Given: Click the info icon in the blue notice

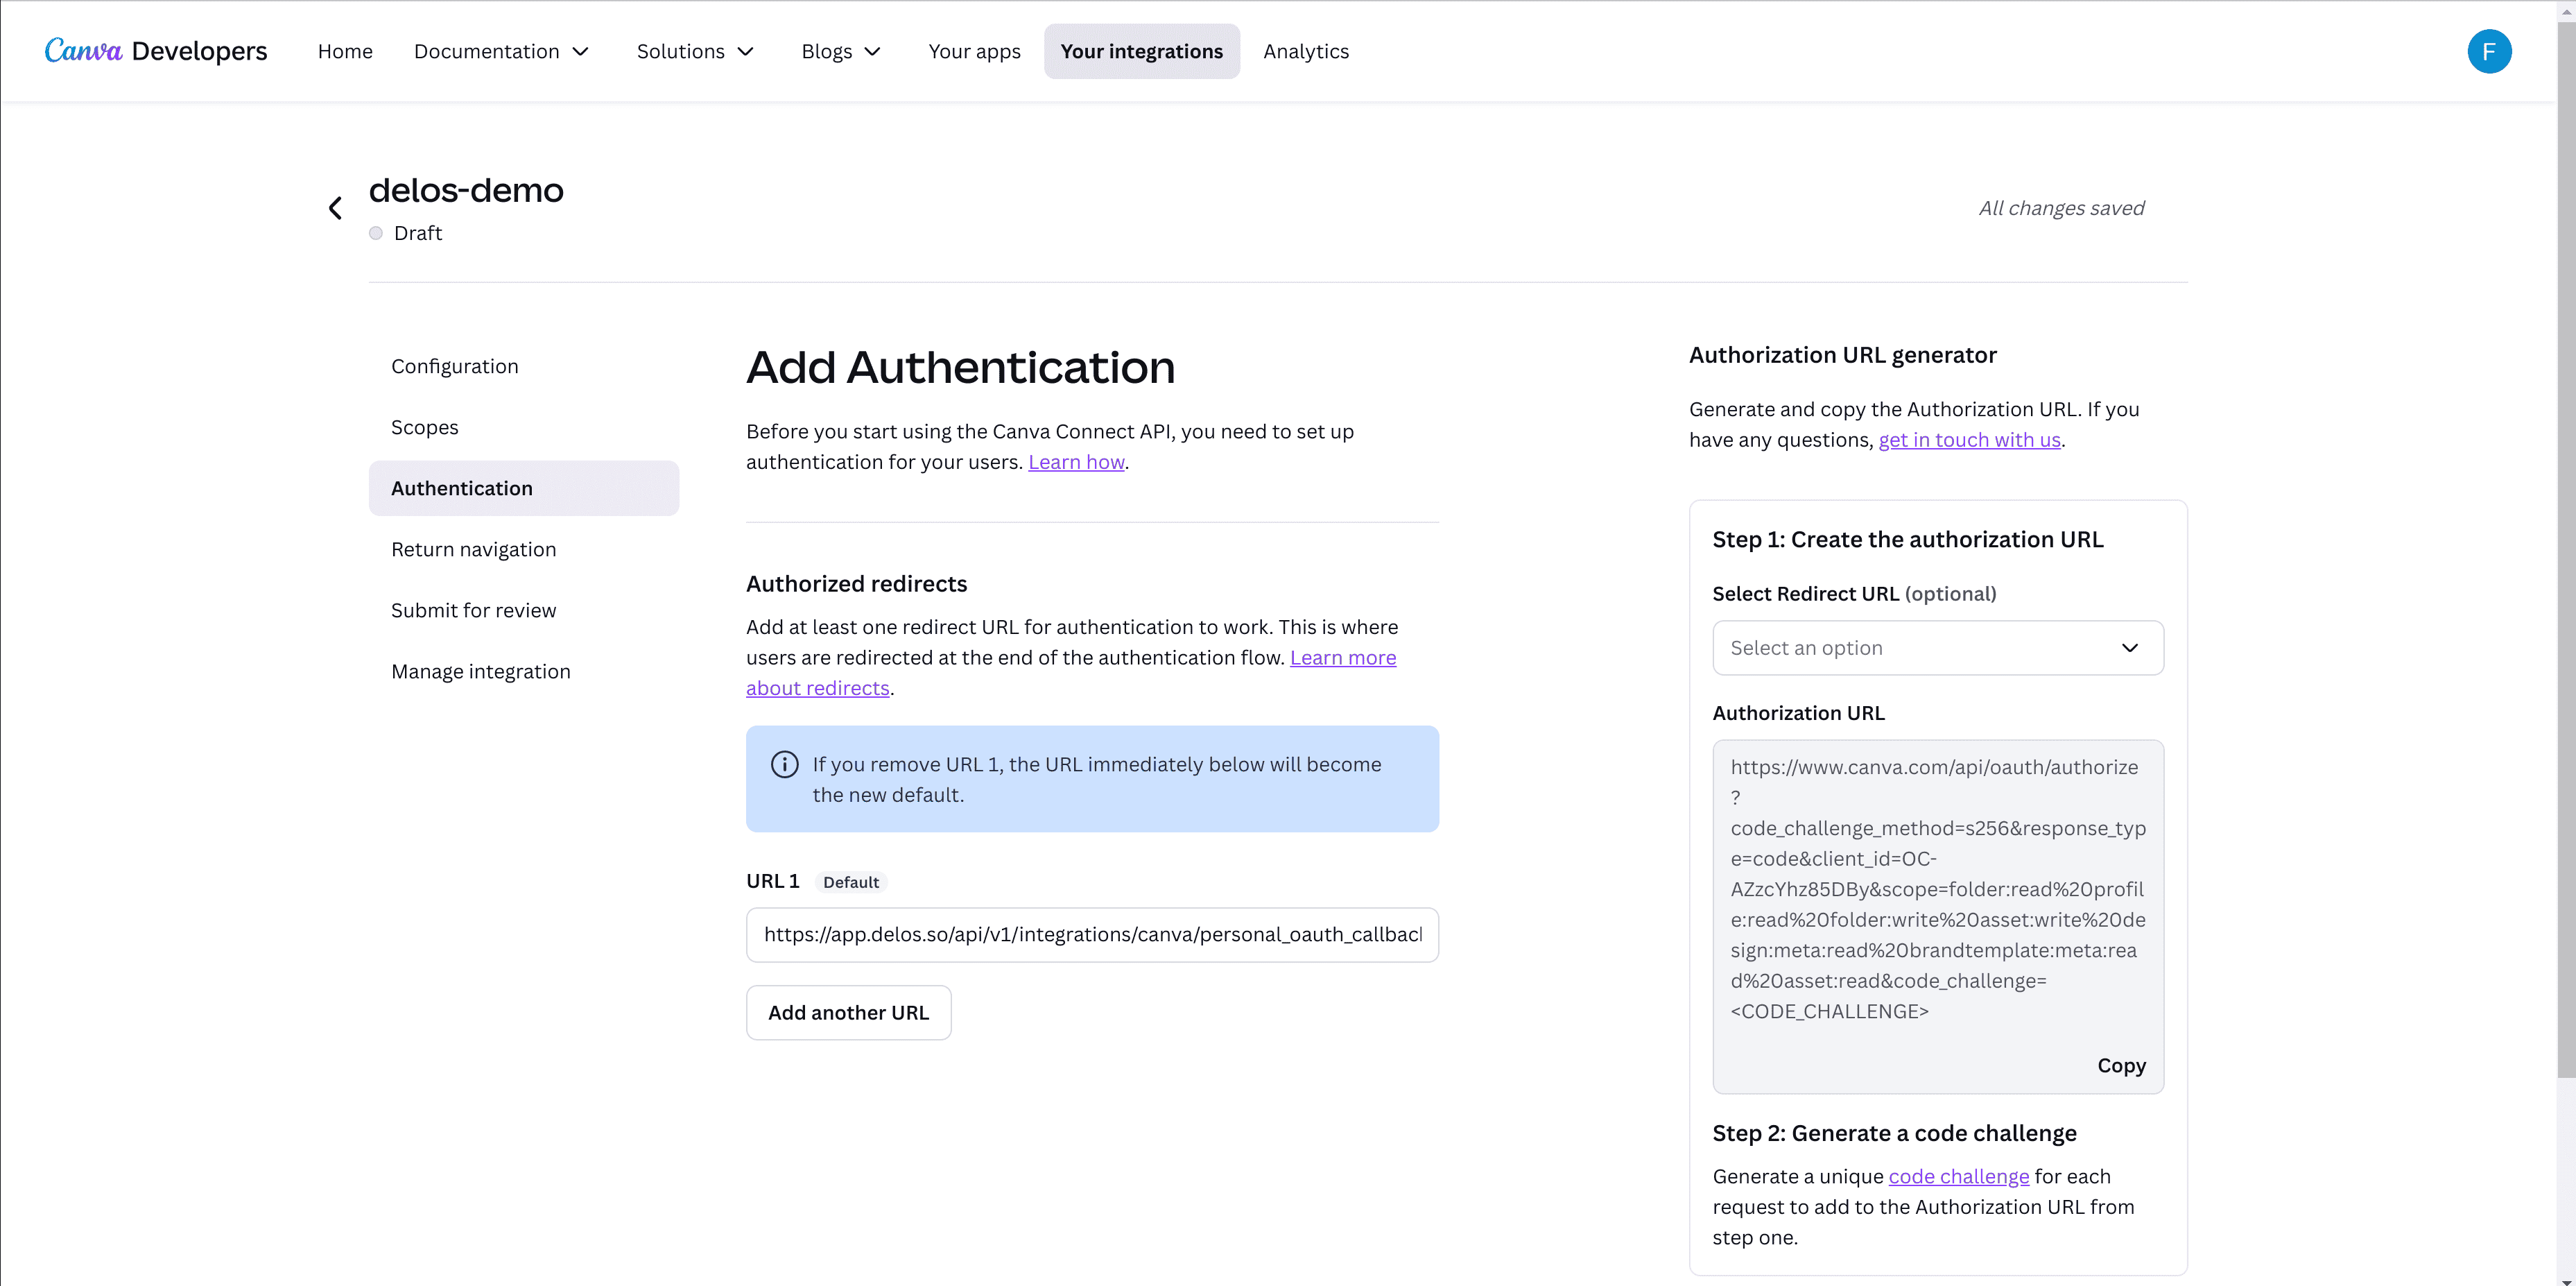Looking at the screenshot, I should tap(785, 764).
